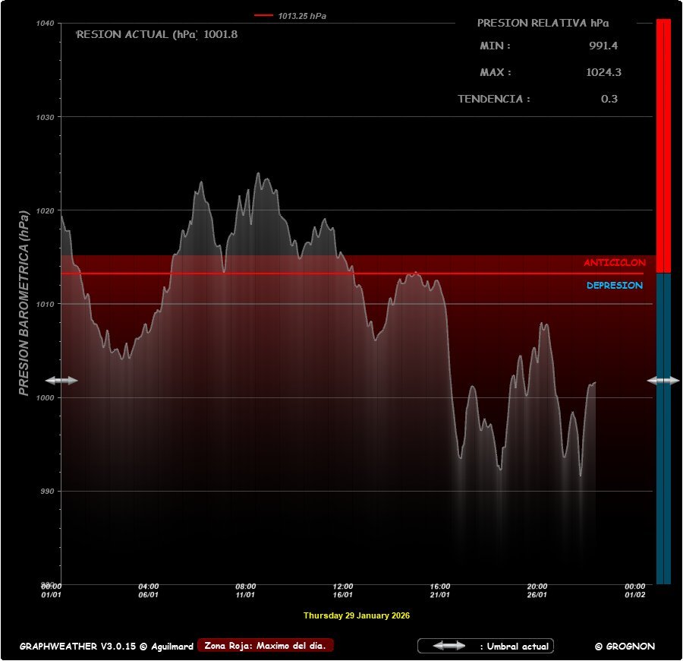
Task: Click the 20:00 26/01 time axis label
Action: point(537,591)
